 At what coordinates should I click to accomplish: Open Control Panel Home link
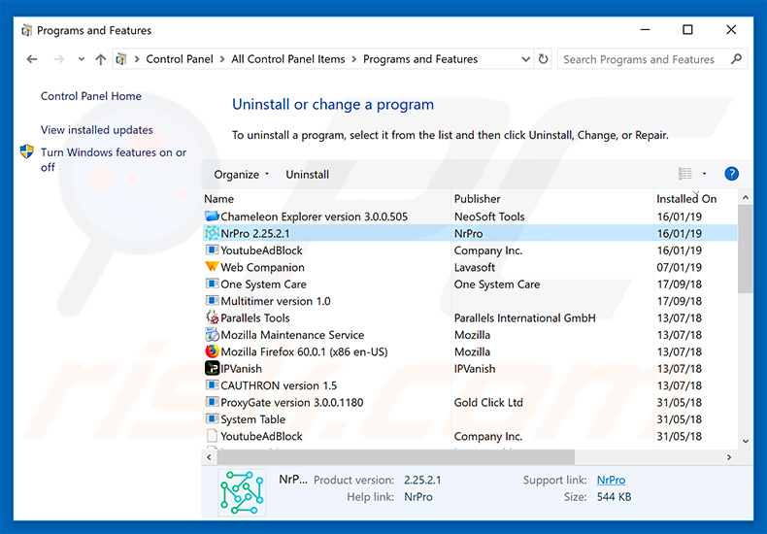point(91,96)
